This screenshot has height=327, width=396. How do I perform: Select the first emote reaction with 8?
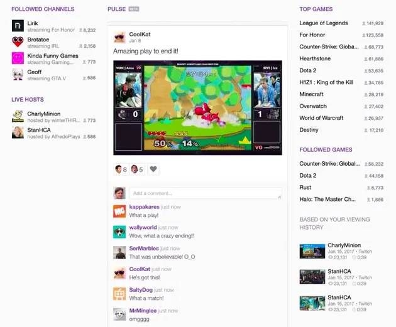(x=121, y=169)
